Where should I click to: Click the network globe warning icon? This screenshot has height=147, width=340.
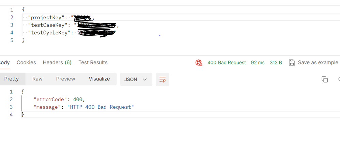click(199, 63)
